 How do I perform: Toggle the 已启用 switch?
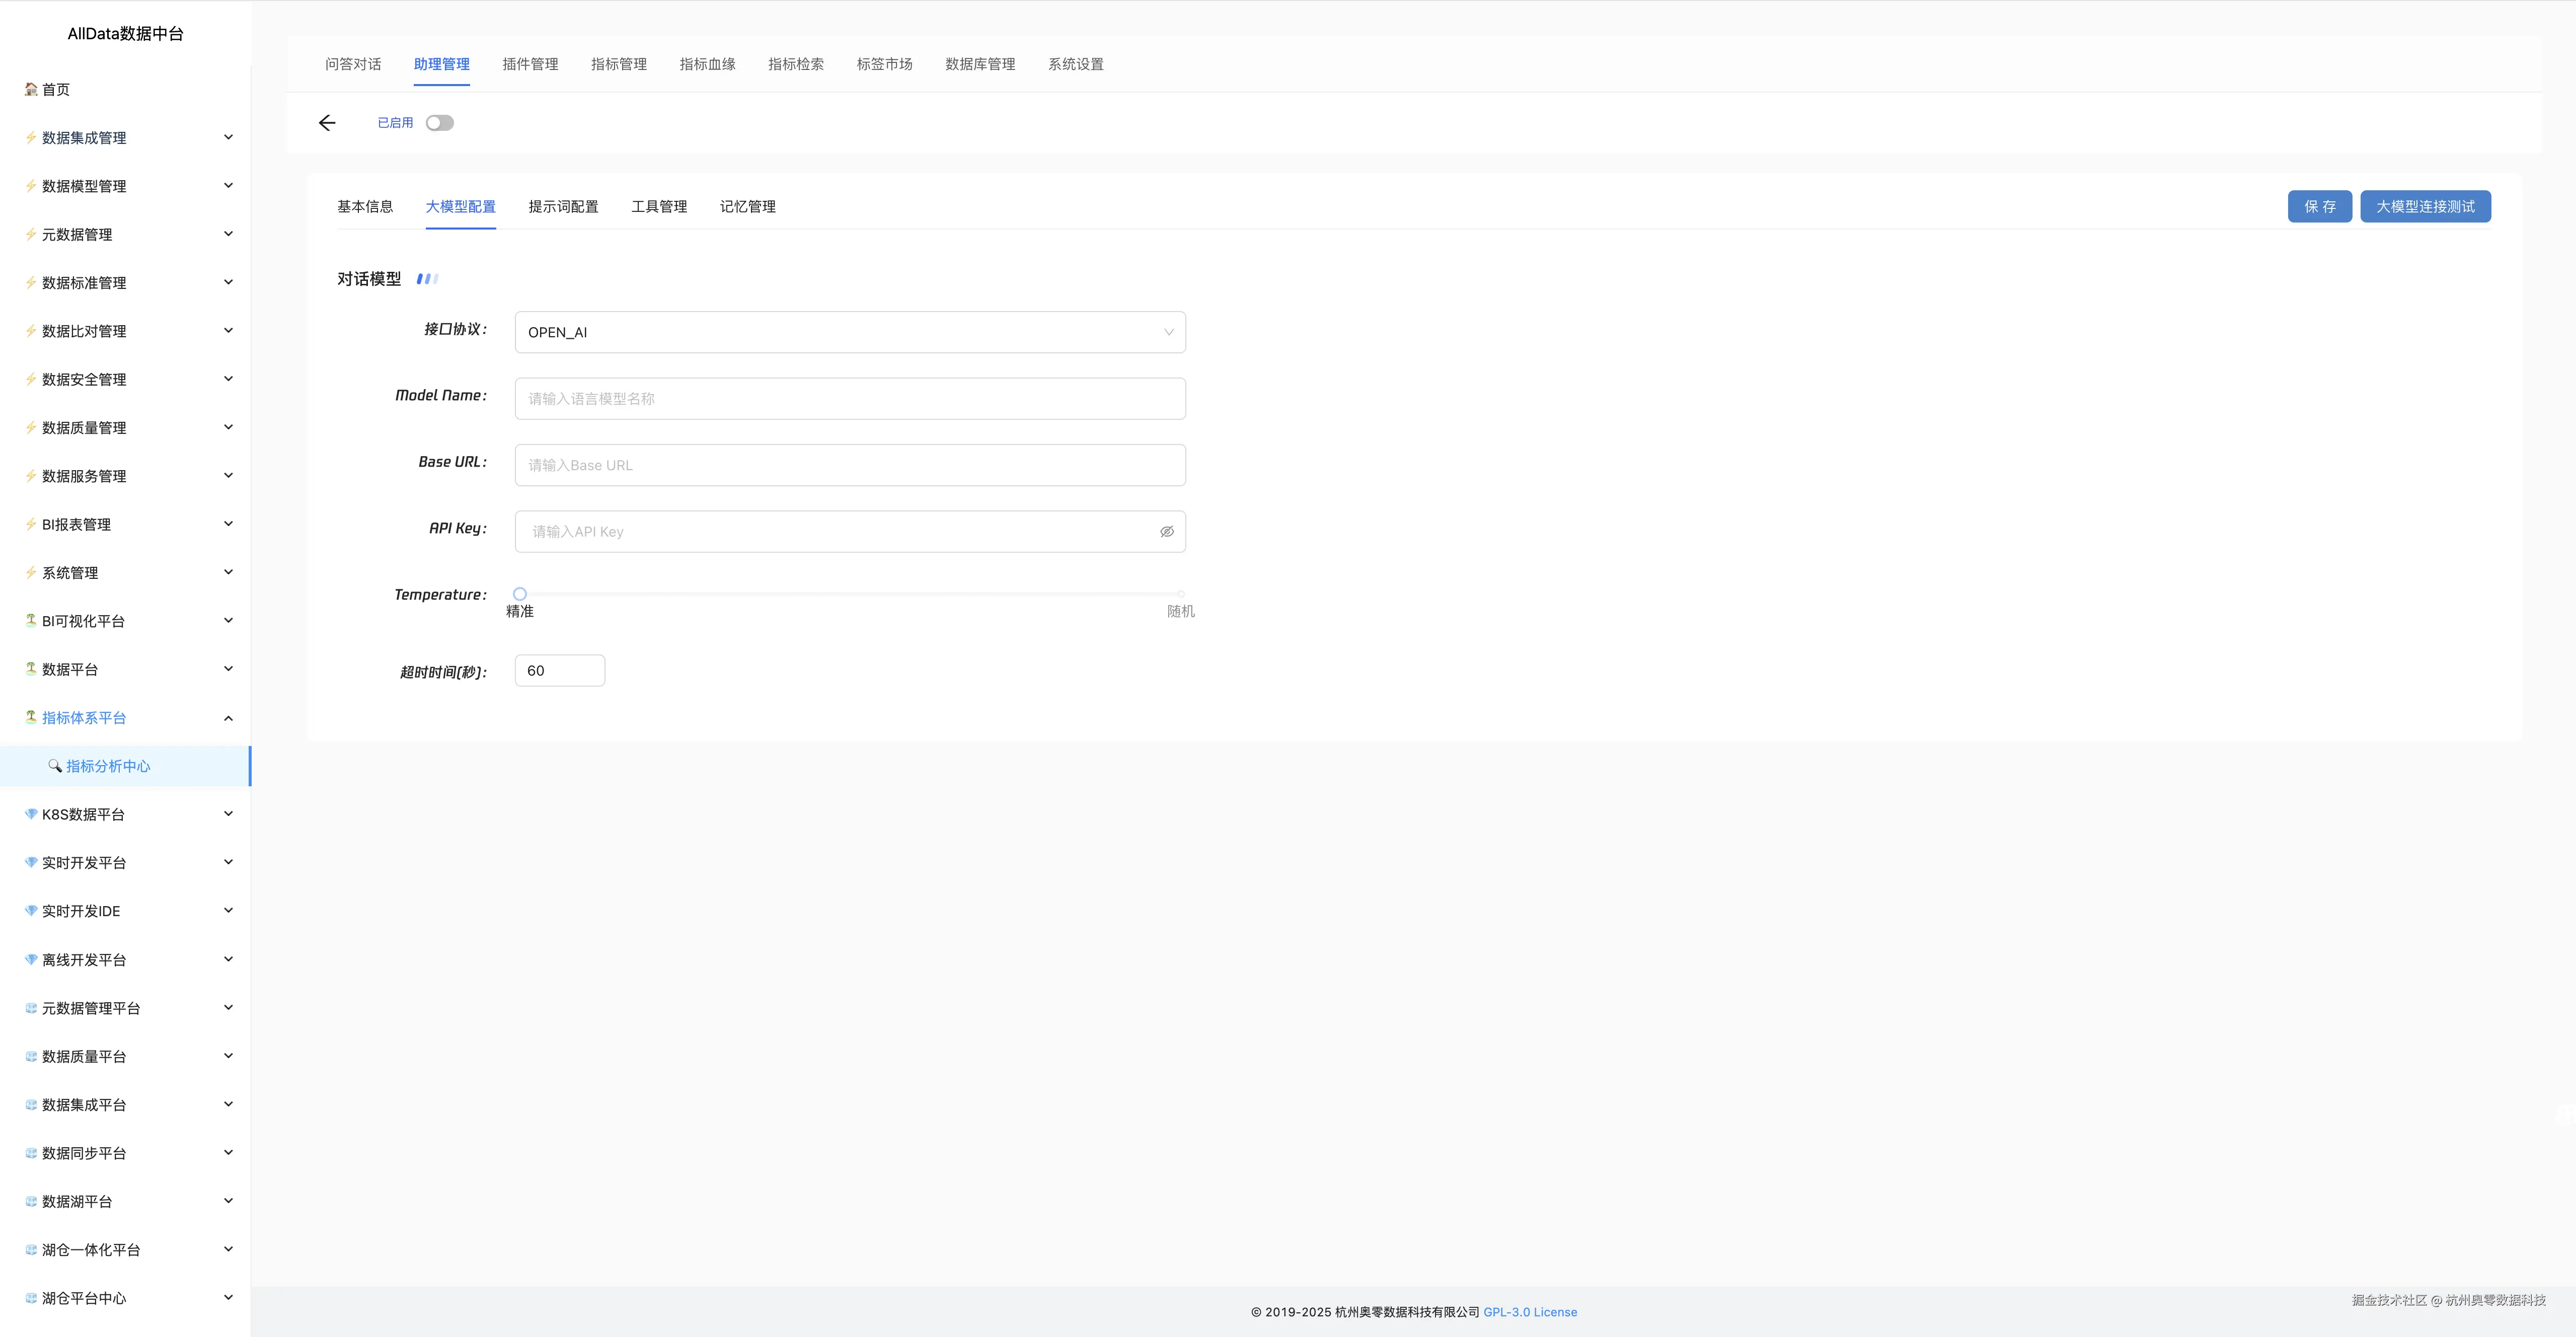[x=439, y=123]
